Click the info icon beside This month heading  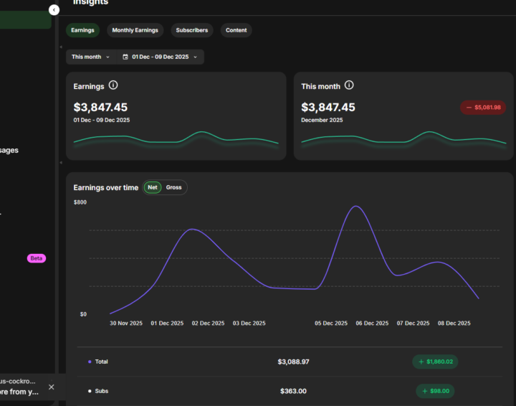349,85
